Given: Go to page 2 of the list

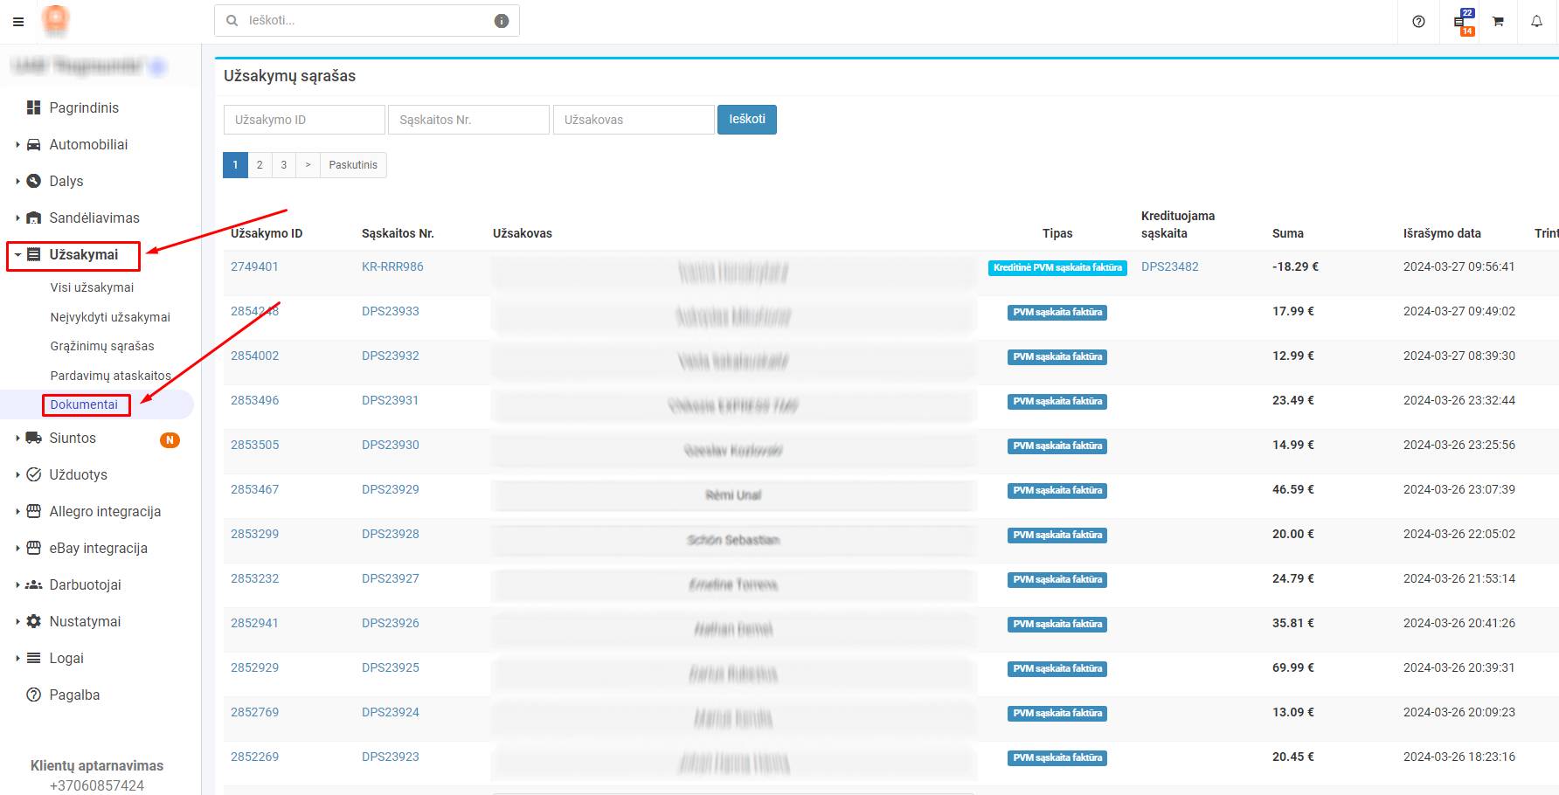Looking at the screenshot, I should pos(260,164).
